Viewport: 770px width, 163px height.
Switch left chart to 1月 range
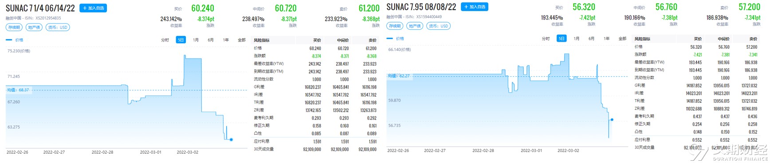pyautogui.click(x=196, y=40)
